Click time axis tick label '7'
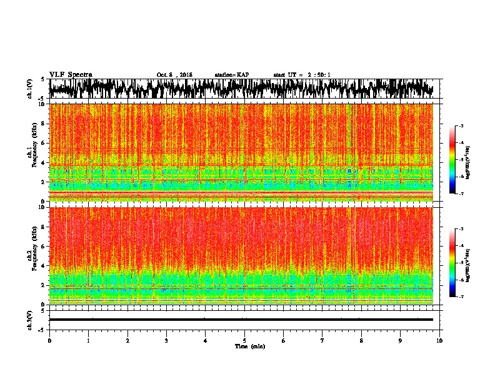 (x=322, y=341)
